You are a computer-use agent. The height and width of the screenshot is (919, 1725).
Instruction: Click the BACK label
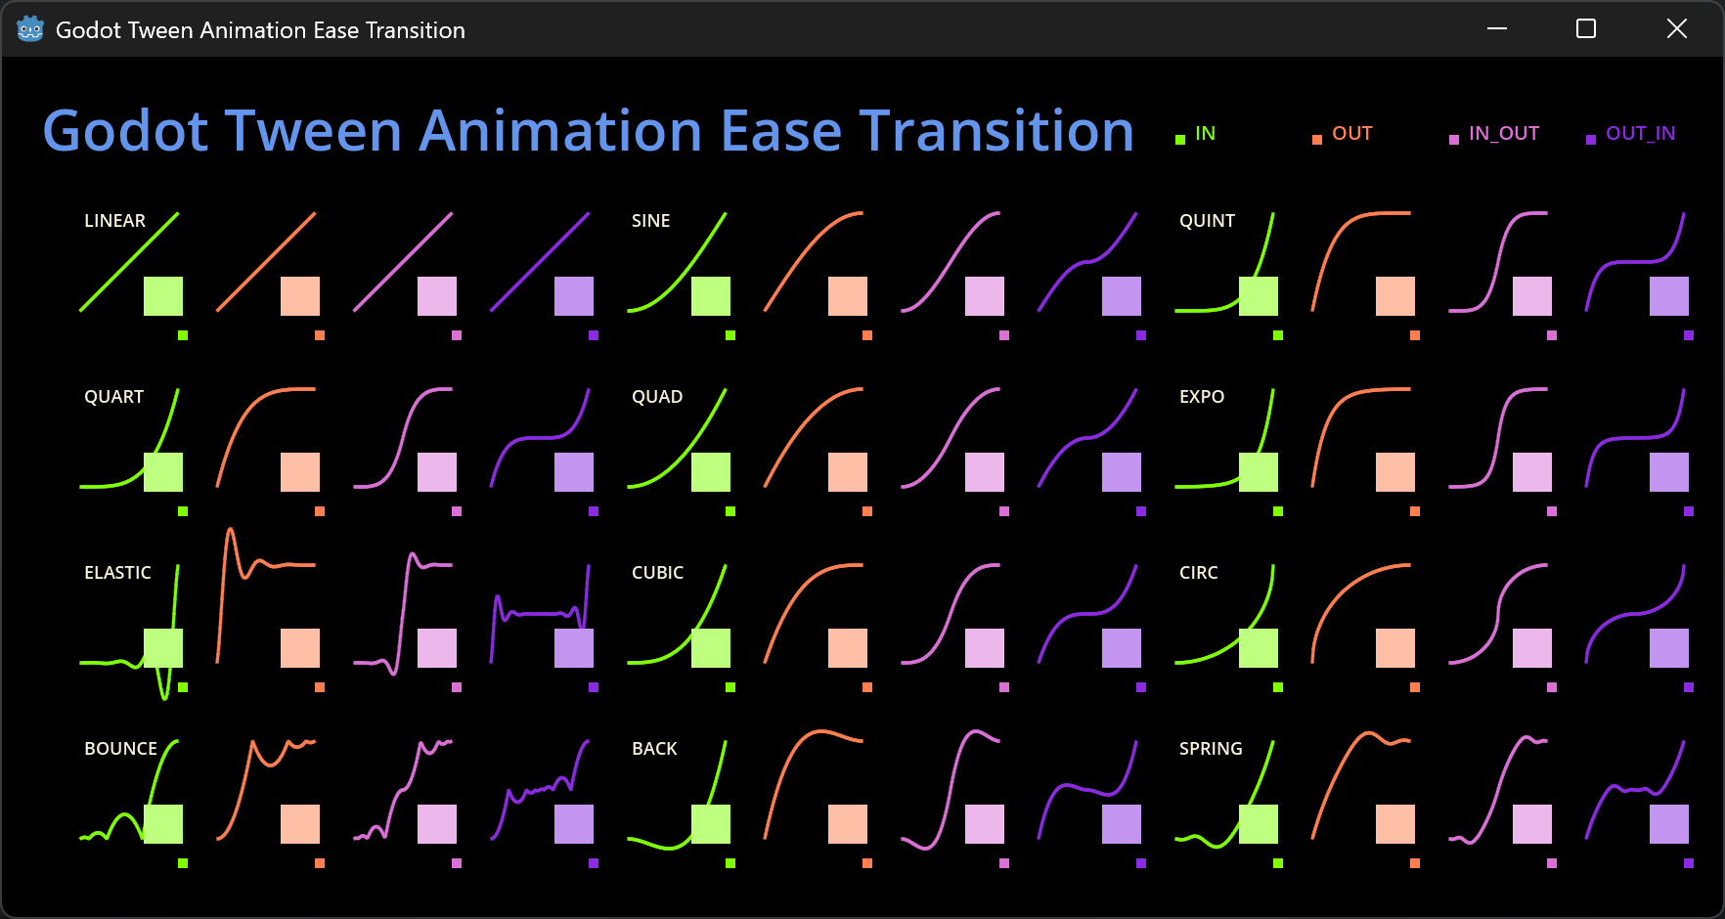pyautogui.click(x=654, y=749)
